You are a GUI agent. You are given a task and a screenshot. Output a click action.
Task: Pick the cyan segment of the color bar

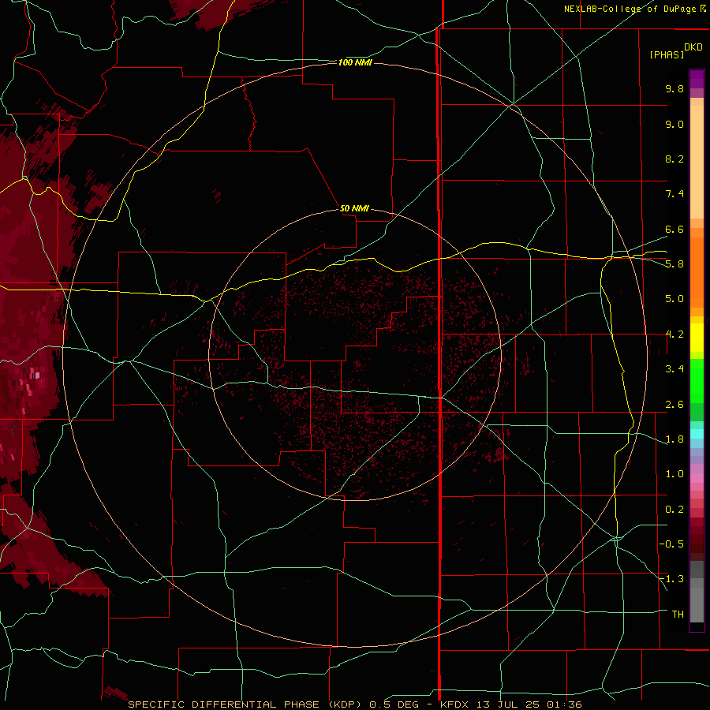click(697, 434)
